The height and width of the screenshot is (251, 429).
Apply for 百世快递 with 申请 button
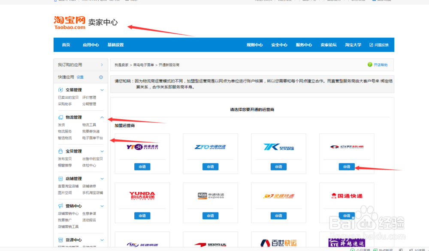(x=347, y=167)
